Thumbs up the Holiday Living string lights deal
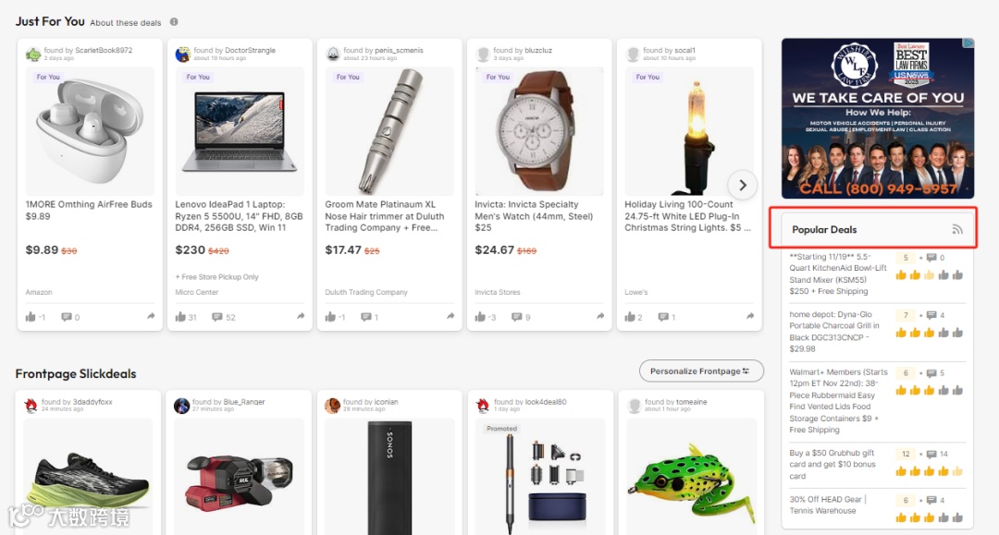The width and height of the screenshot is (999, 535). [630, 317]
